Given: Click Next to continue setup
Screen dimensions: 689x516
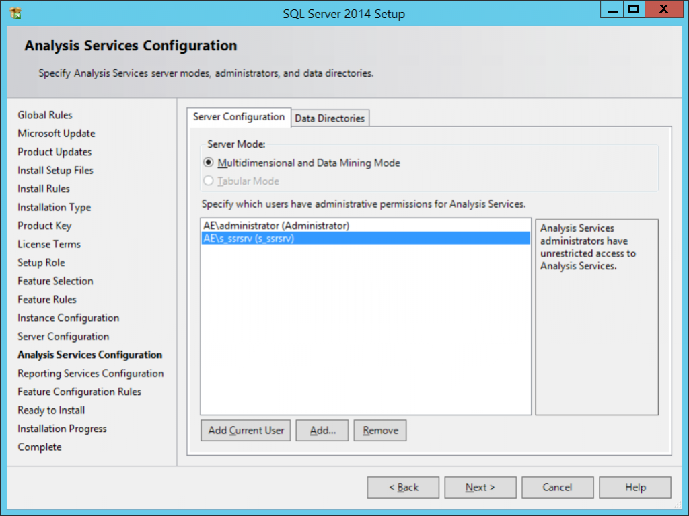Looking at the screenshot, I should pos(480,487).
